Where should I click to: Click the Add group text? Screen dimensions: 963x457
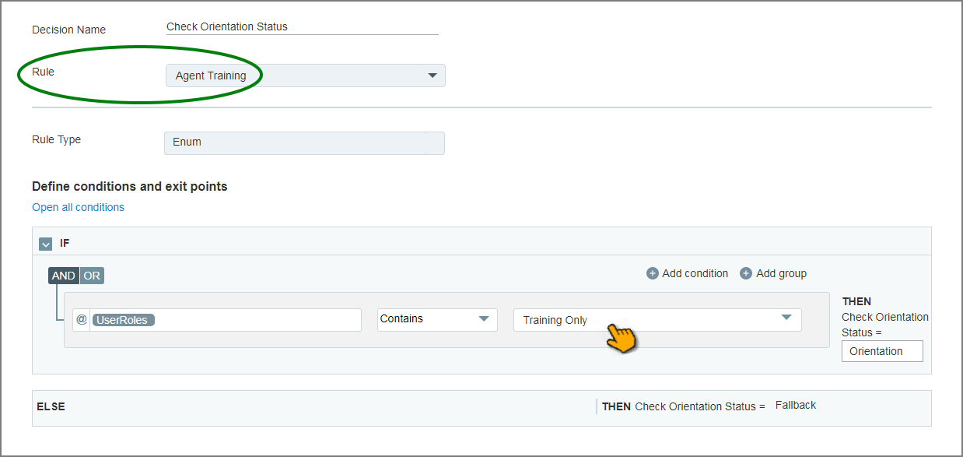781,273
